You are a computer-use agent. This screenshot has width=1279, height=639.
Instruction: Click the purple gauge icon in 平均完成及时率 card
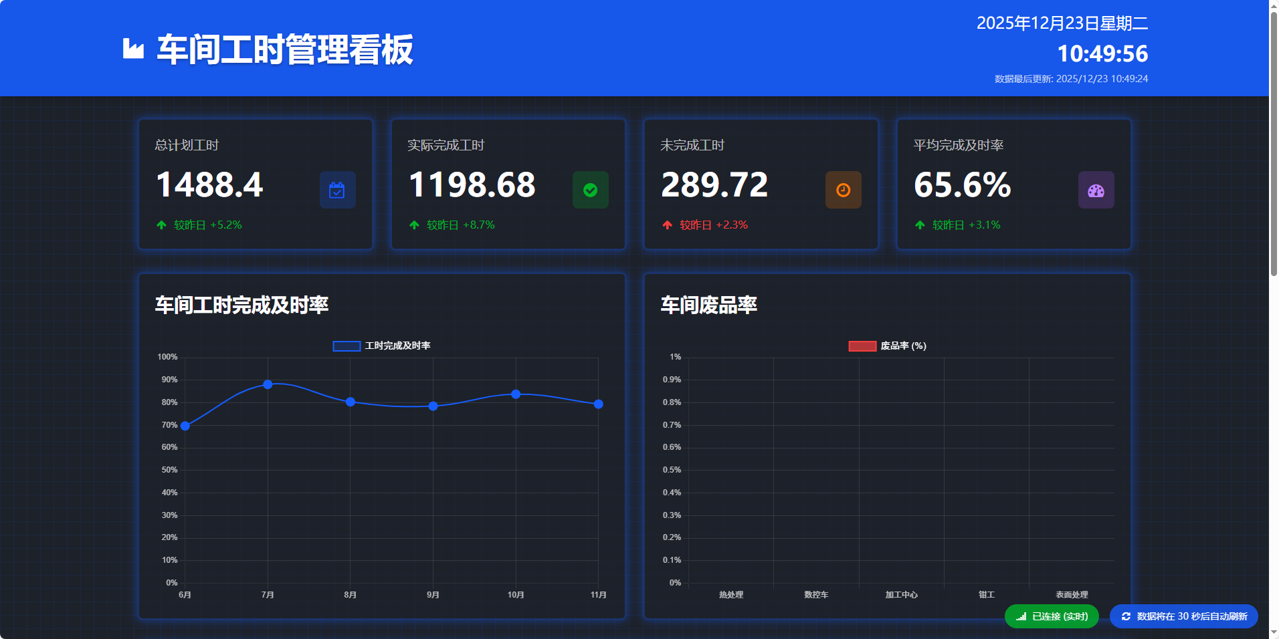pyautogui.click(x=1096, y=190)
